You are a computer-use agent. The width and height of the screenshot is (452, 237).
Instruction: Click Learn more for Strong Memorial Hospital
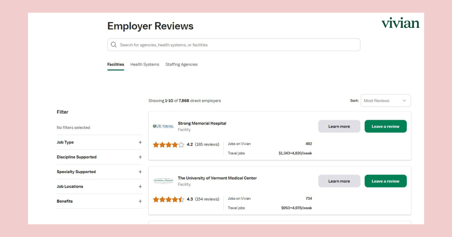click(x=339, y=126)
